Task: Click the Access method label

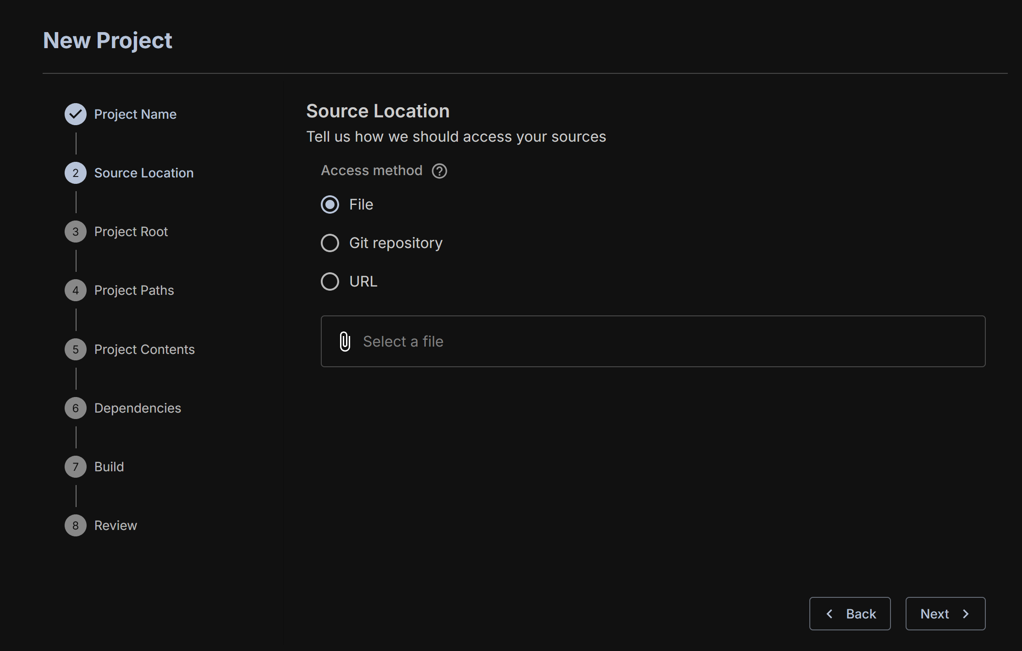Action: tap(372, 171)
